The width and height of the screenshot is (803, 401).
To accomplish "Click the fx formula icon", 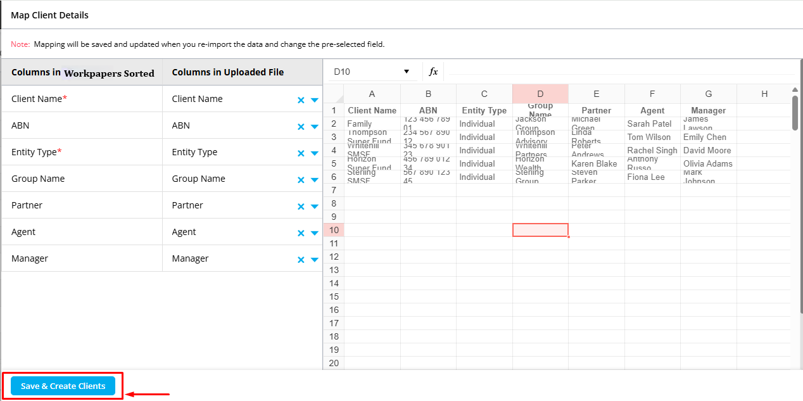I will click(x=433, y=72).
